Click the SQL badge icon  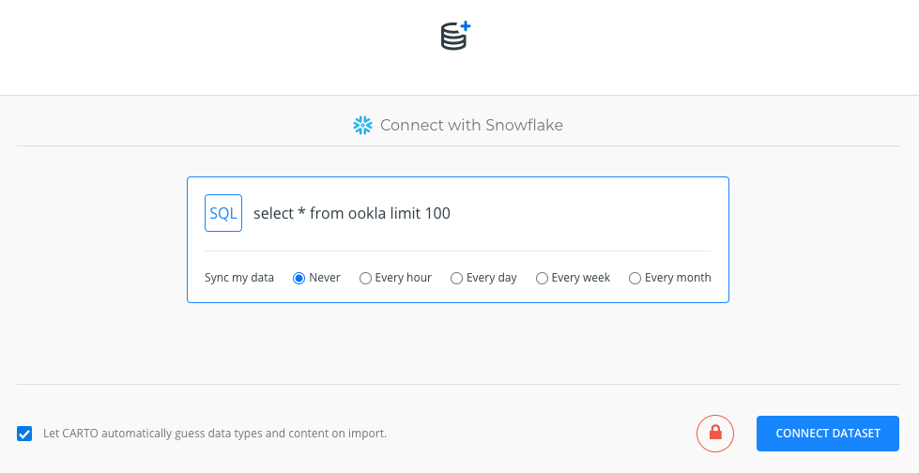pyautogui.click(x=223, y=213)
